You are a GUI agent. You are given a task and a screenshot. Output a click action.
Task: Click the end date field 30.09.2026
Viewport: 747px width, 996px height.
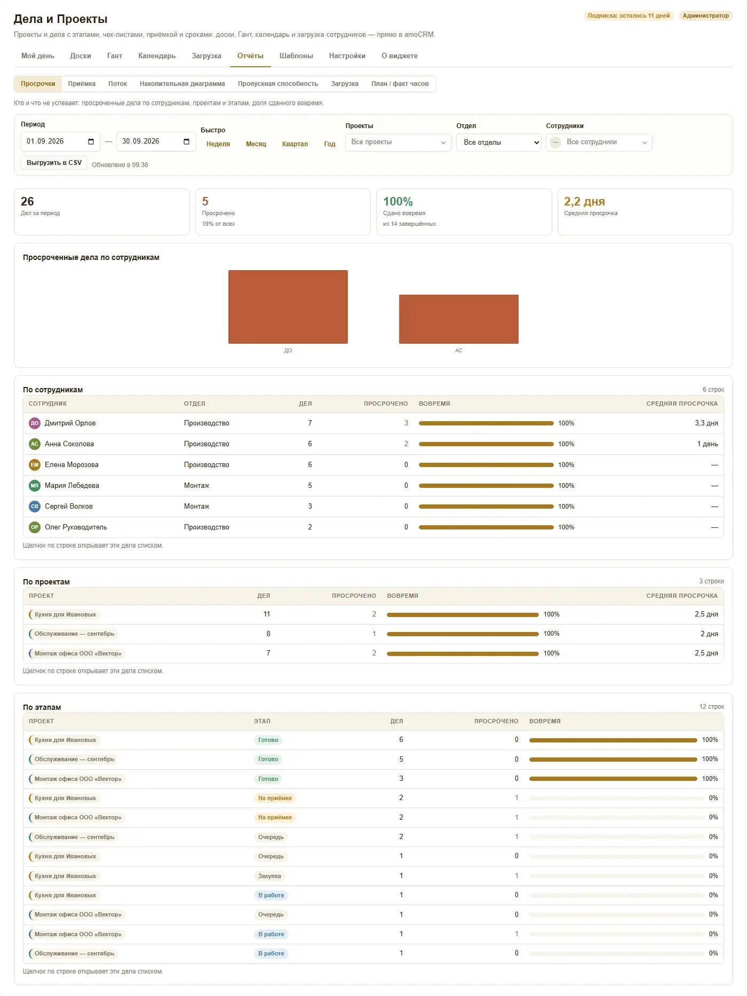coord(156,141)
